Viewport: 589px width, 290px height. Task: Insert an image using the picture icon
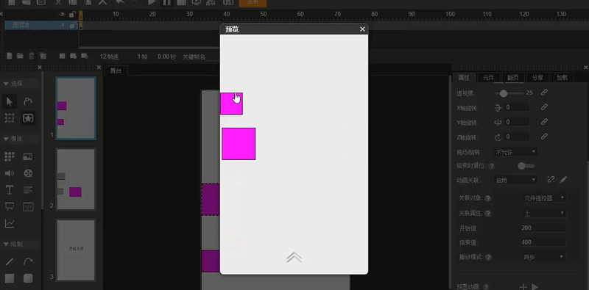pyautogui.click(x=28, y=156)
